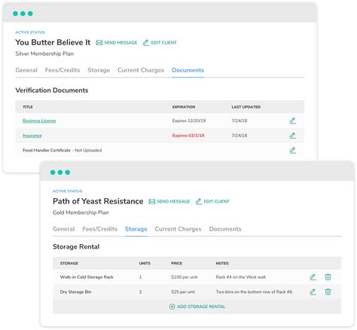Viewport: 357px width, 330px height.
Task: Select Documents tab in You Butter Believe It window
Action: tap(188, 70)
